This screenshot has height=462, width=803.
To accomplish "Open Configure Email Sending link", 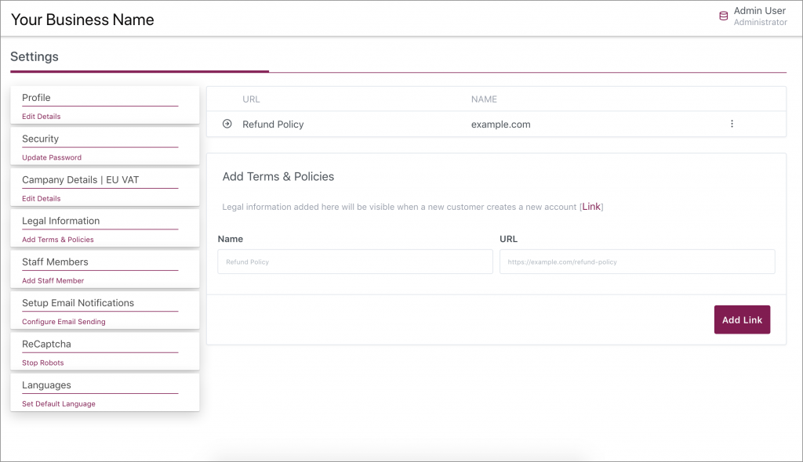I will 64,322.
